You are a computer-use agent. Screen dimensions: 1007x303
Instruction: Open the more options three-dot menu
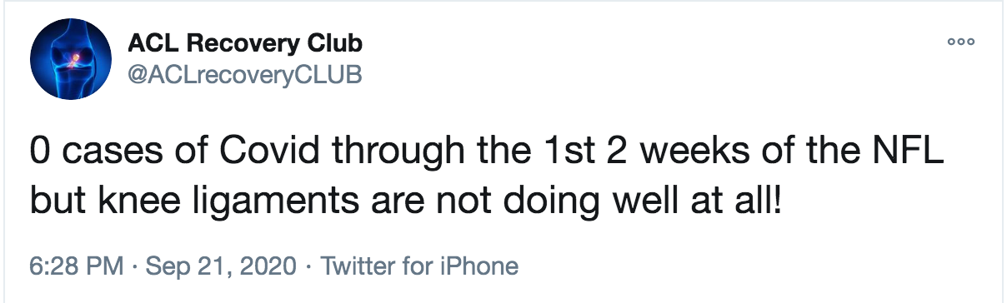[x=961, y=42]
